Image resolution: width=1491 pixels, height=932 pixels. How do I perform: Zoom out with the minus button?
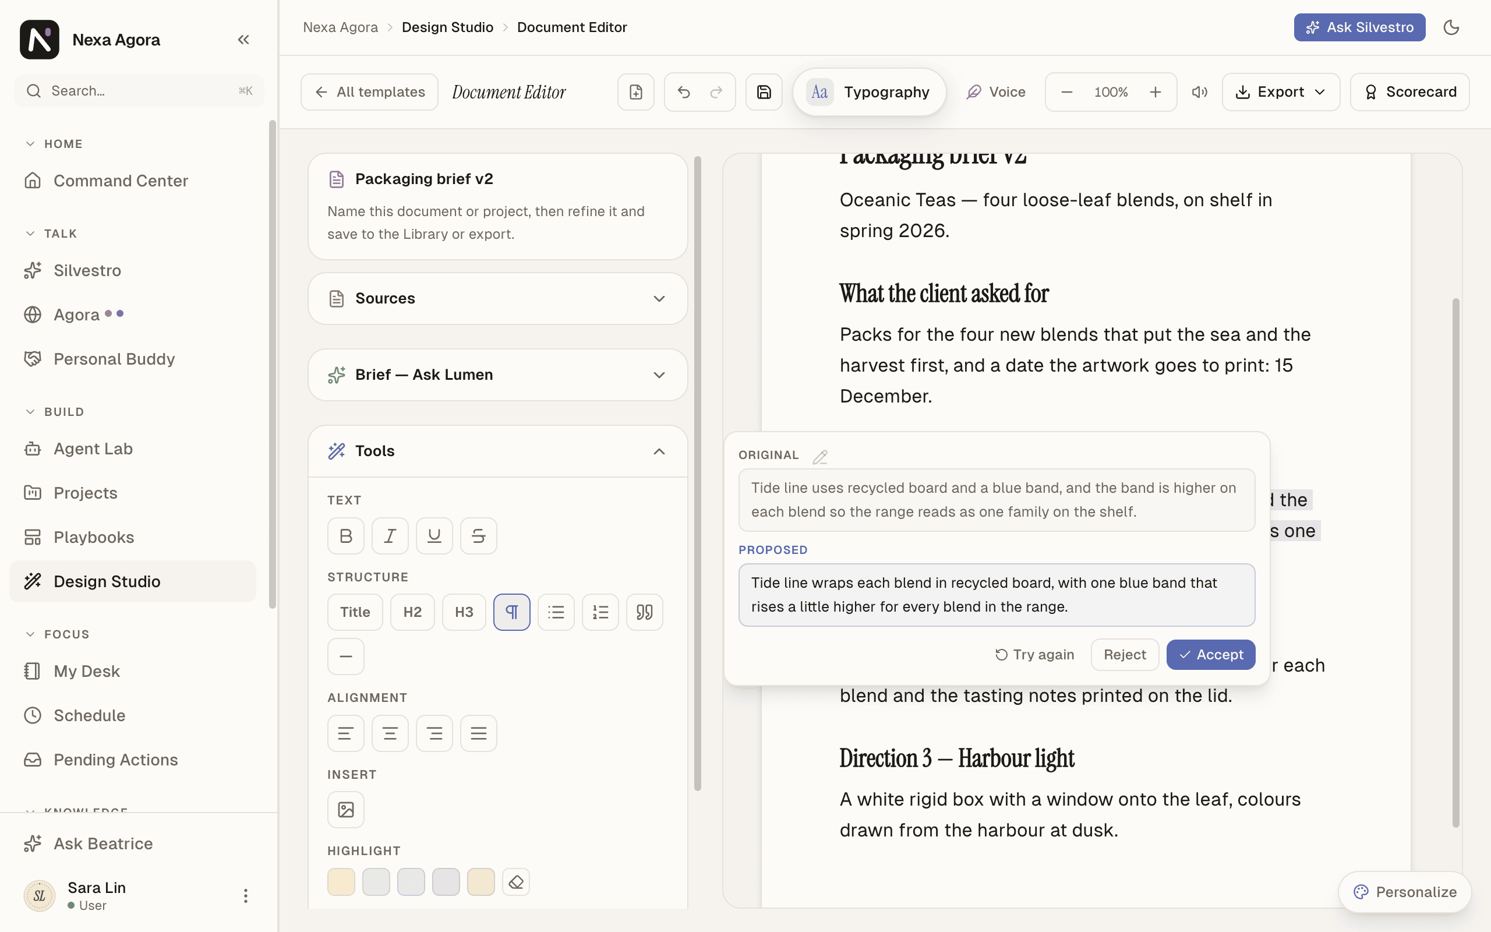[1067, 92]
